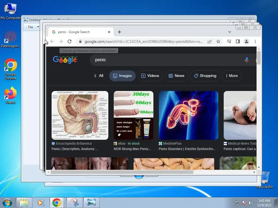
Task: Close the Google Search tab
Action: [109, 32]
